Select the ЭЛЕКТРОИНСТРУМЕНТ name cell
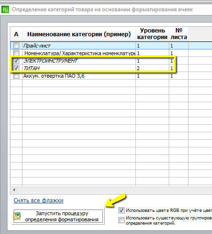This screenshot has height=234, width=212. [x=79, y=61]
